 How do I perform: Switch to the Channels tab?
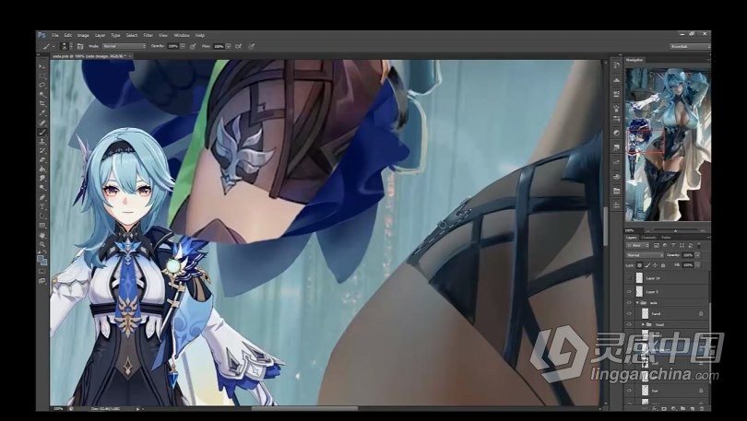coord(648,238)
